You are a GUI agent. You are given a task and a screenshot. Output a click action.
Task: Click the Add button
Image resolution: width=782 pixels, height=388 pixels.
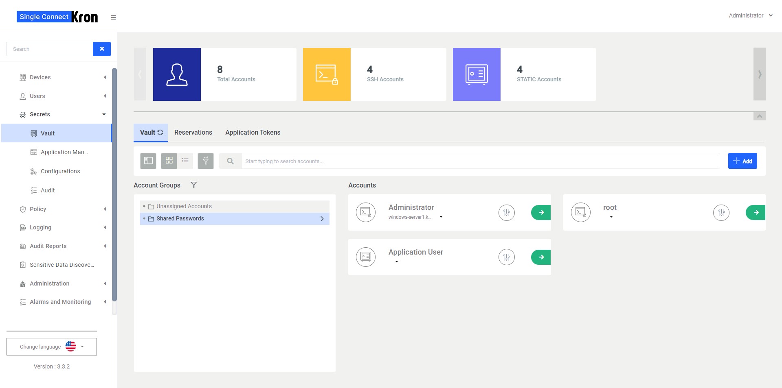tap(742, 161)
